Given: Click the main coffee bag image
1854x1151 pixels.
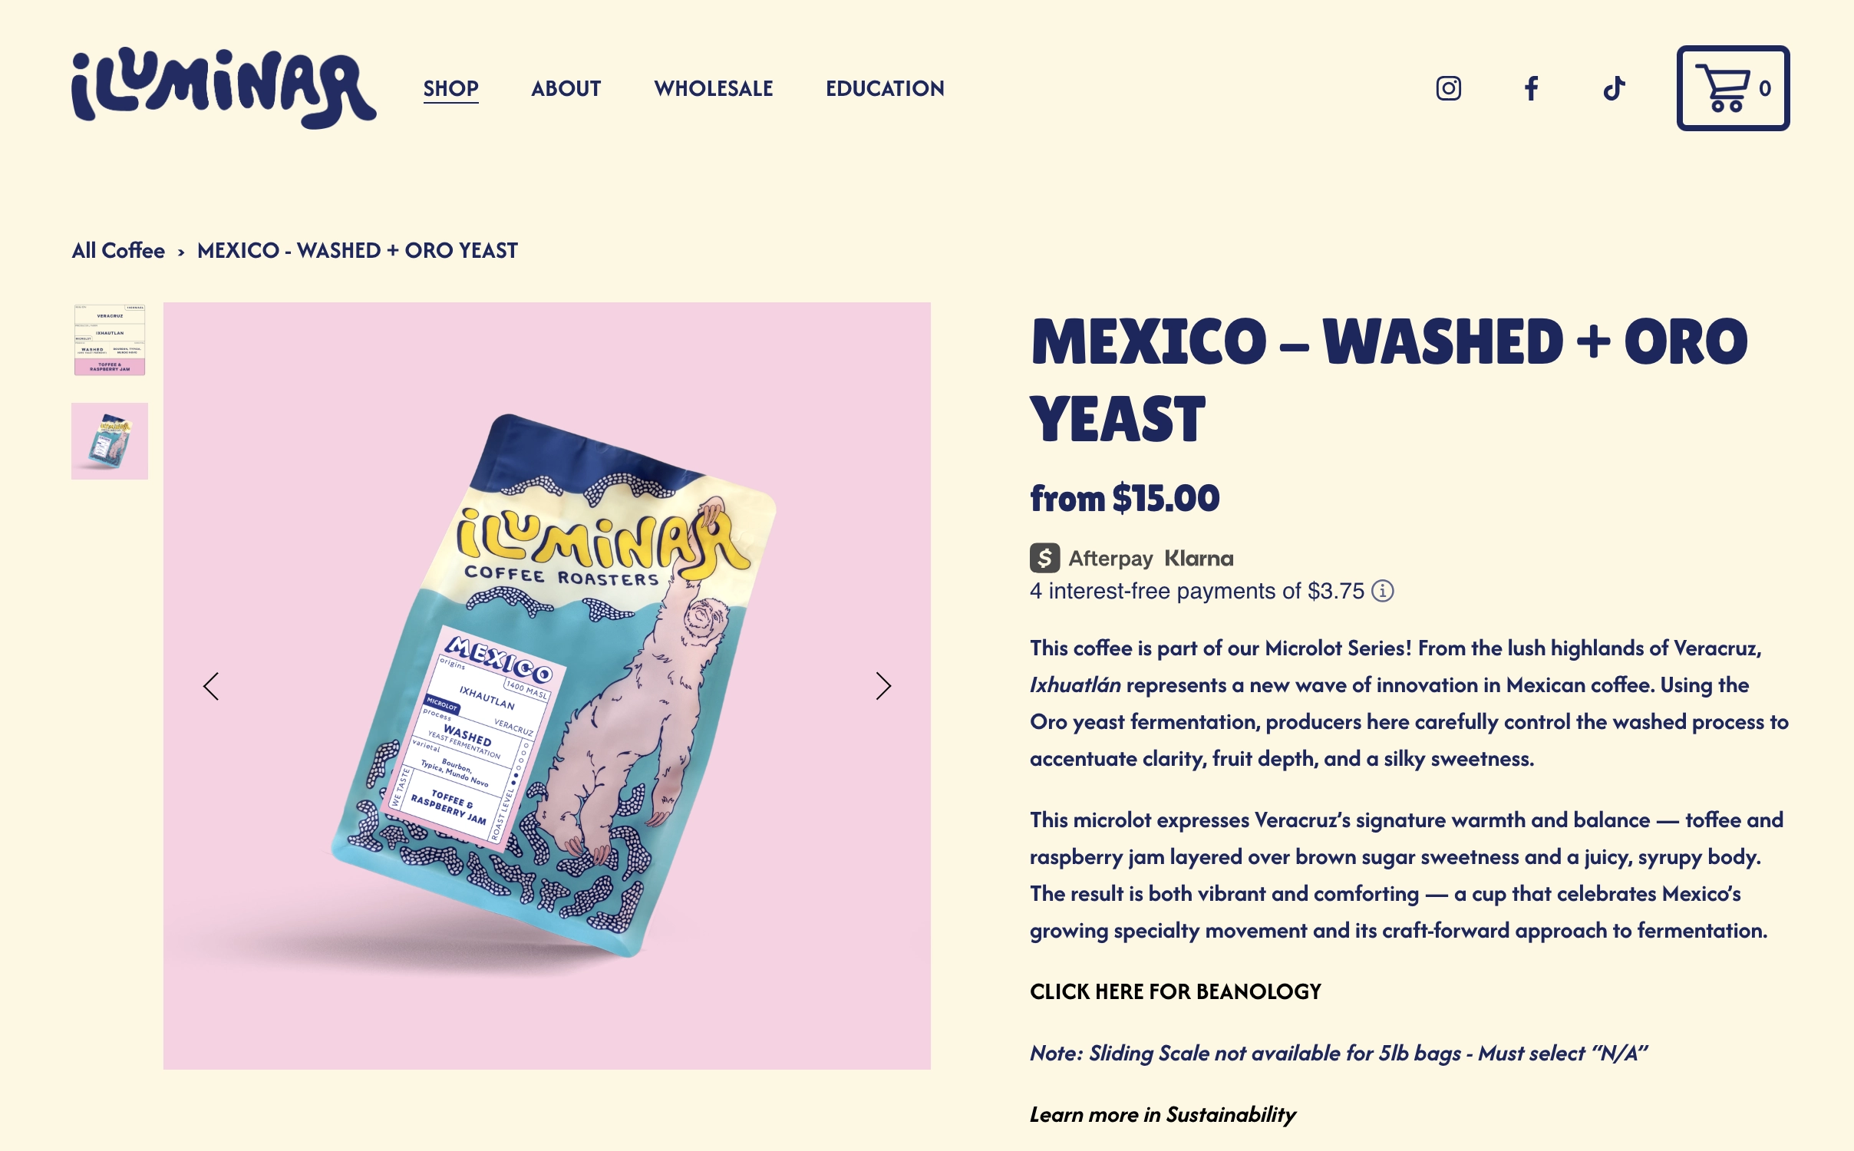Looking at the screenshot, I should [x=547, y=686].
